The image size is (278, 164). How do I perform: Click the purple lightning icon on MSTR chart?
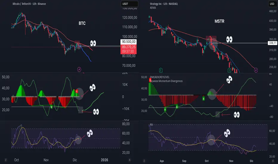(x=256, y=70)
